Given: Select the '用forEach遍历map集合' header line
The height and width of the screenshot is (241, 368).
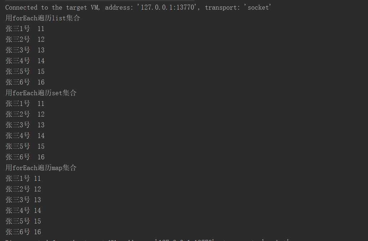Looking at the screenshot, I should click(x=41, y=168).
